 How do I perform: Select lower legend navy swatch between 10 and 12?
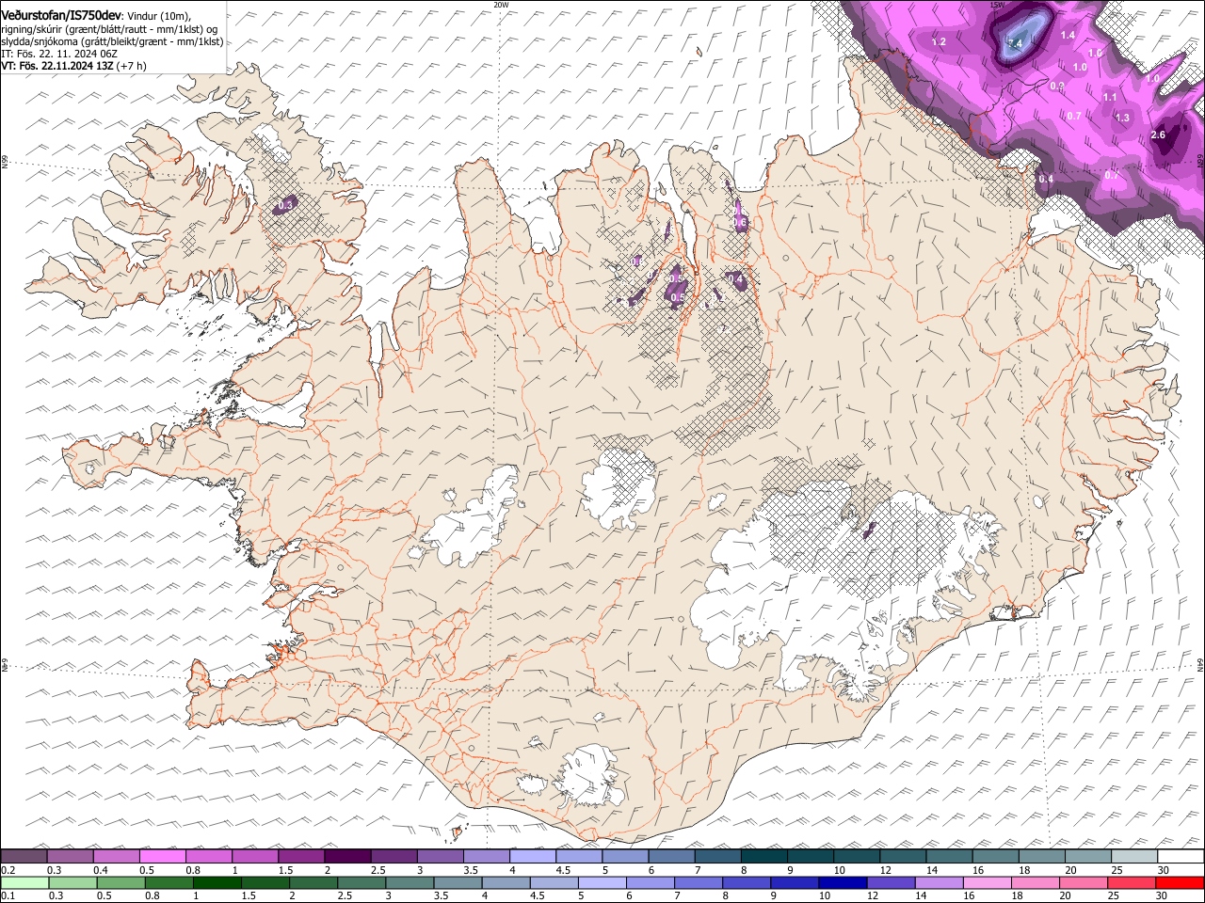point(843,882)
